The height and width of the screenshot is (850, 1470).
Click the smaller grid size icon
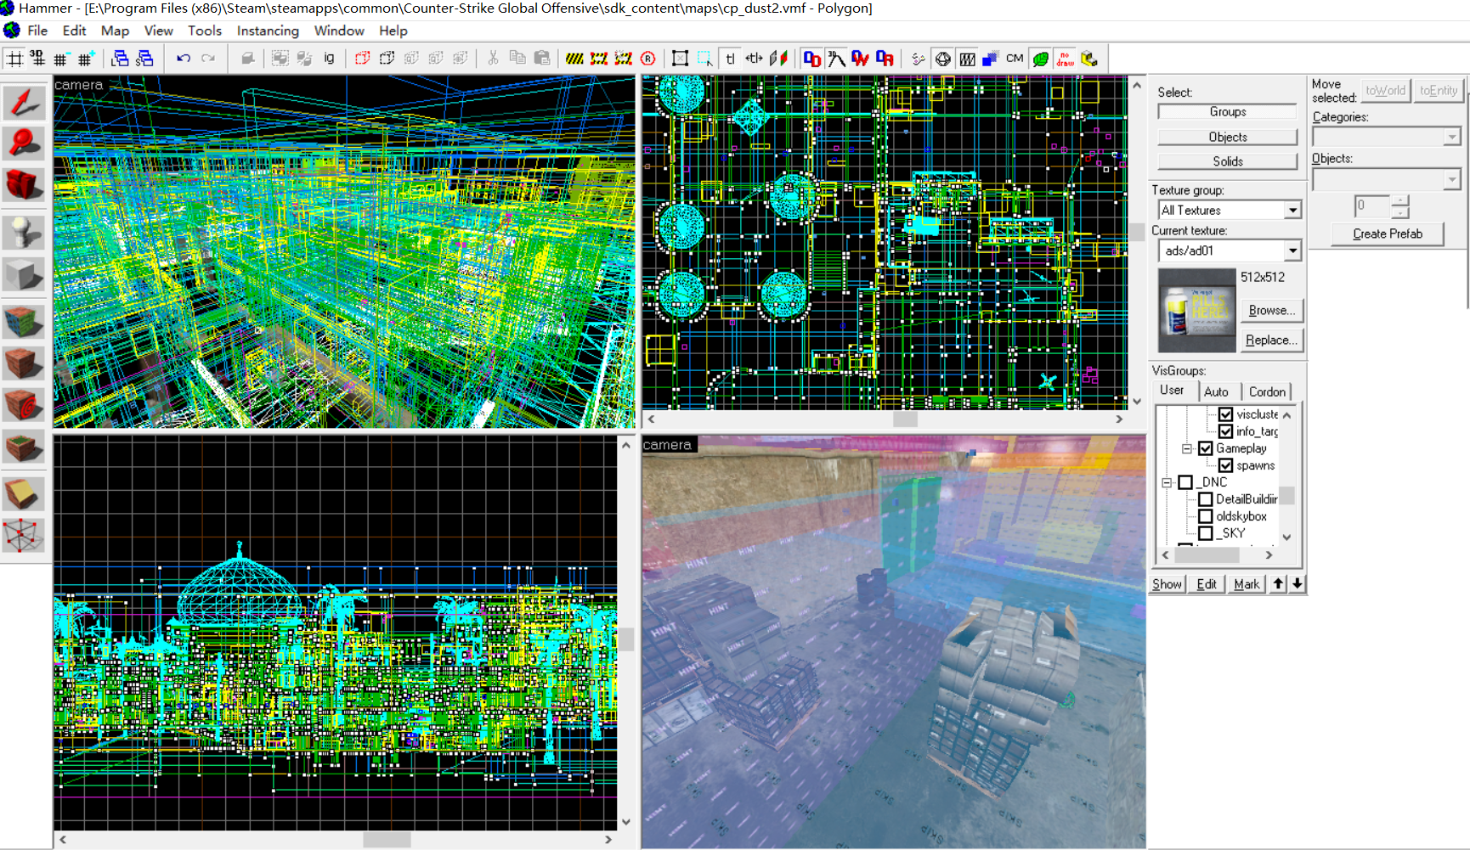coord(60,59)
